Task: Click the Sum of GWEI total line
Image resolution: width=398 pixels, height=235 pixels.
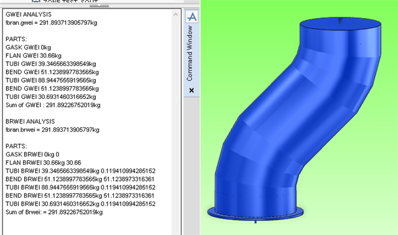Action: coord(53,105)
